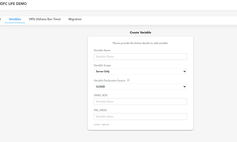The height and width of the screenshot is (142, 237).
Task: Open the Variable Scope dropdown
Action: [140, 72]
